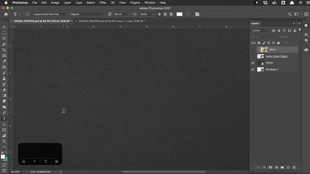Select the Eyedropper tool

pyautogui.click(x=4, y=61)
